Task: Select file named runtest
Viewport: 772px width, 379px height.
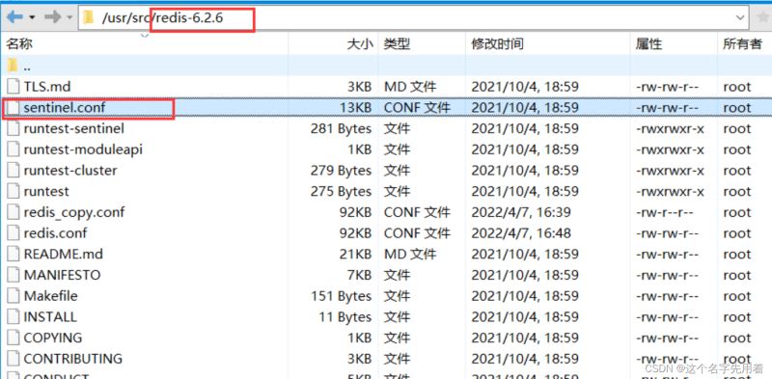Action: tap(46, 191)
